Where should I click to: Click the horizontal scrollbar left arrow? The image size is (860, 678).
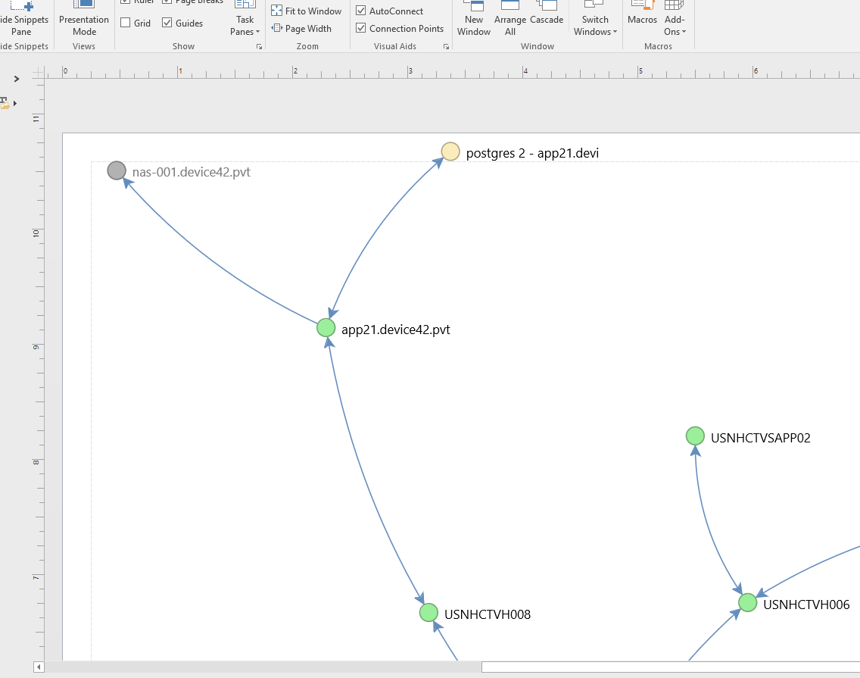(x=39, y=667)
